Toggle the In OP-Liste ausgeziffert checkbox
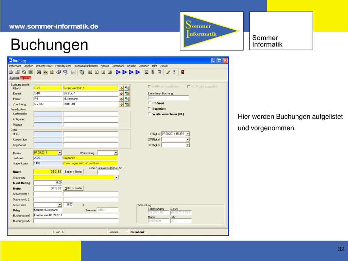Viewport: 348px width, 261px height. 189,87
